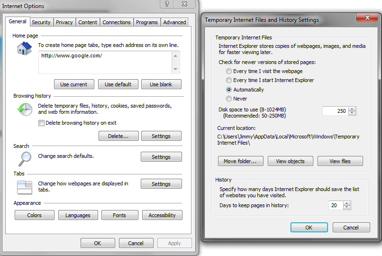This screenshot has width=382, height=256.
Task: Open Browsing history Settings button
Action: pyautogui.click(x=161, y=136)
